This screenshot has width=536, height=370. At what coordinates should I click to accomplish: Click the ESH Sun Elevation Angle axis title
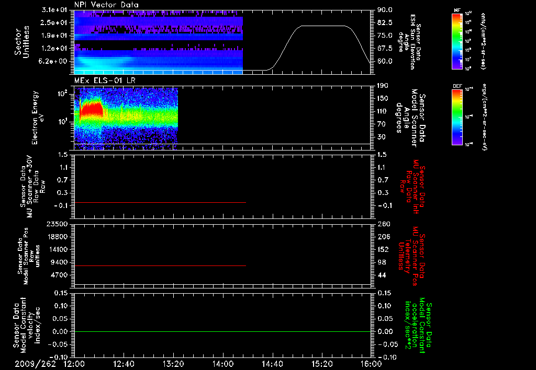(x=409, y=42)
